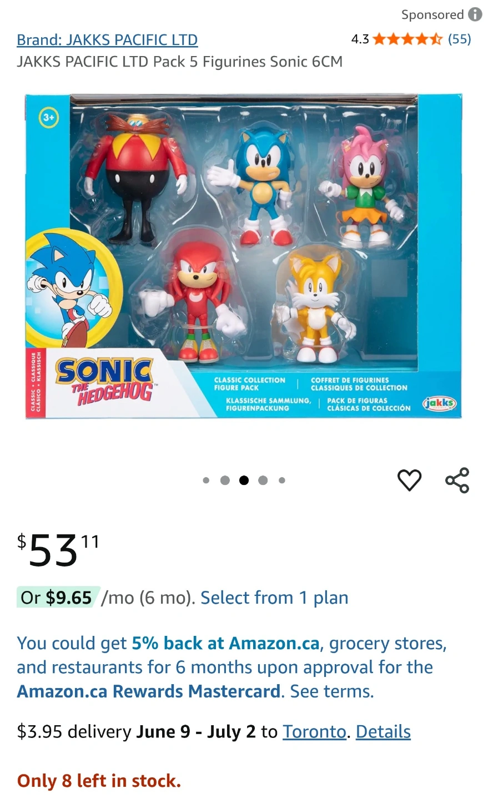
Task: Open Select from 1 plan link
Action: (x=274, y=598)
